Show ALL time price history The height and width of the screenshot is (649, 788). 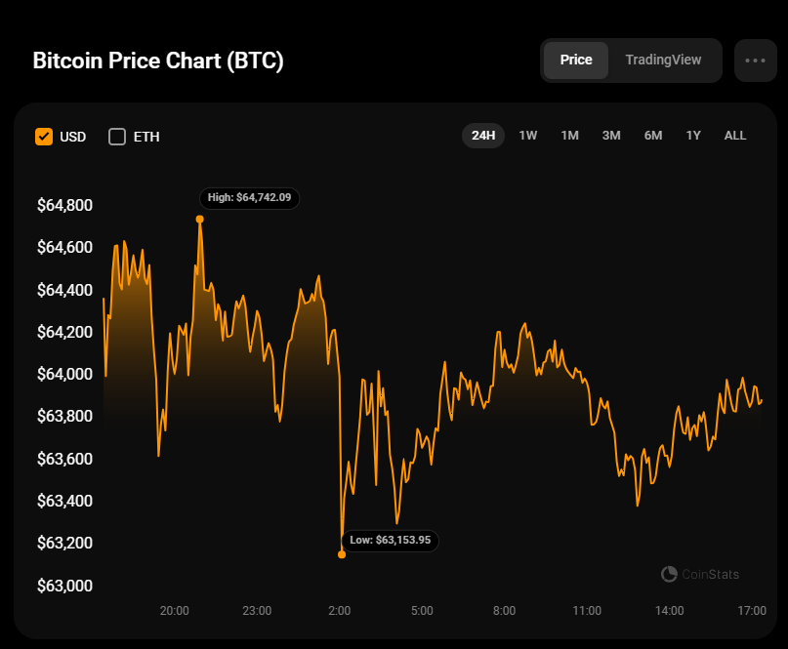click(x=735, y=136)
